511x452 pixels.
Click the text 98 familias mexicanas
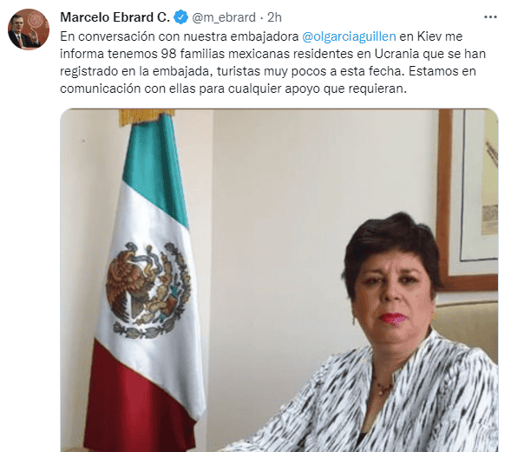coord(226,54)
